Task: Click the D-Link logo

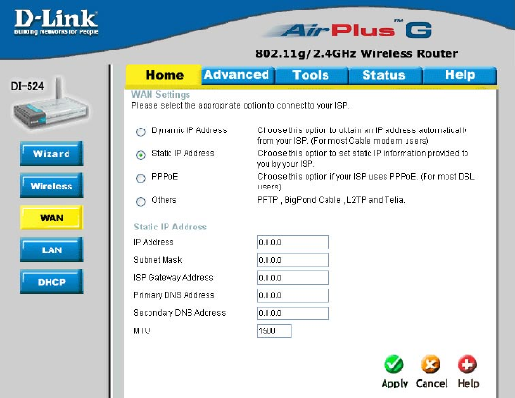Action: click(56, 22)
